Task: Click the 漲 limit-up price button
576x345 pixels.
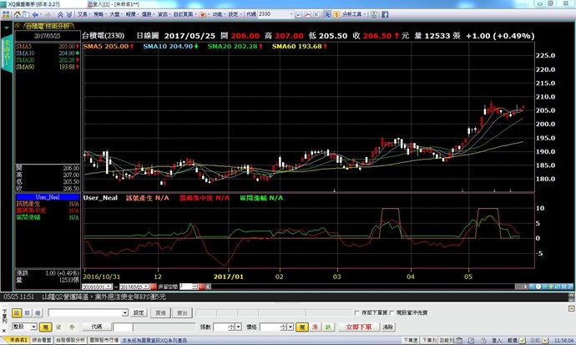Action: [x=316, y=327]
